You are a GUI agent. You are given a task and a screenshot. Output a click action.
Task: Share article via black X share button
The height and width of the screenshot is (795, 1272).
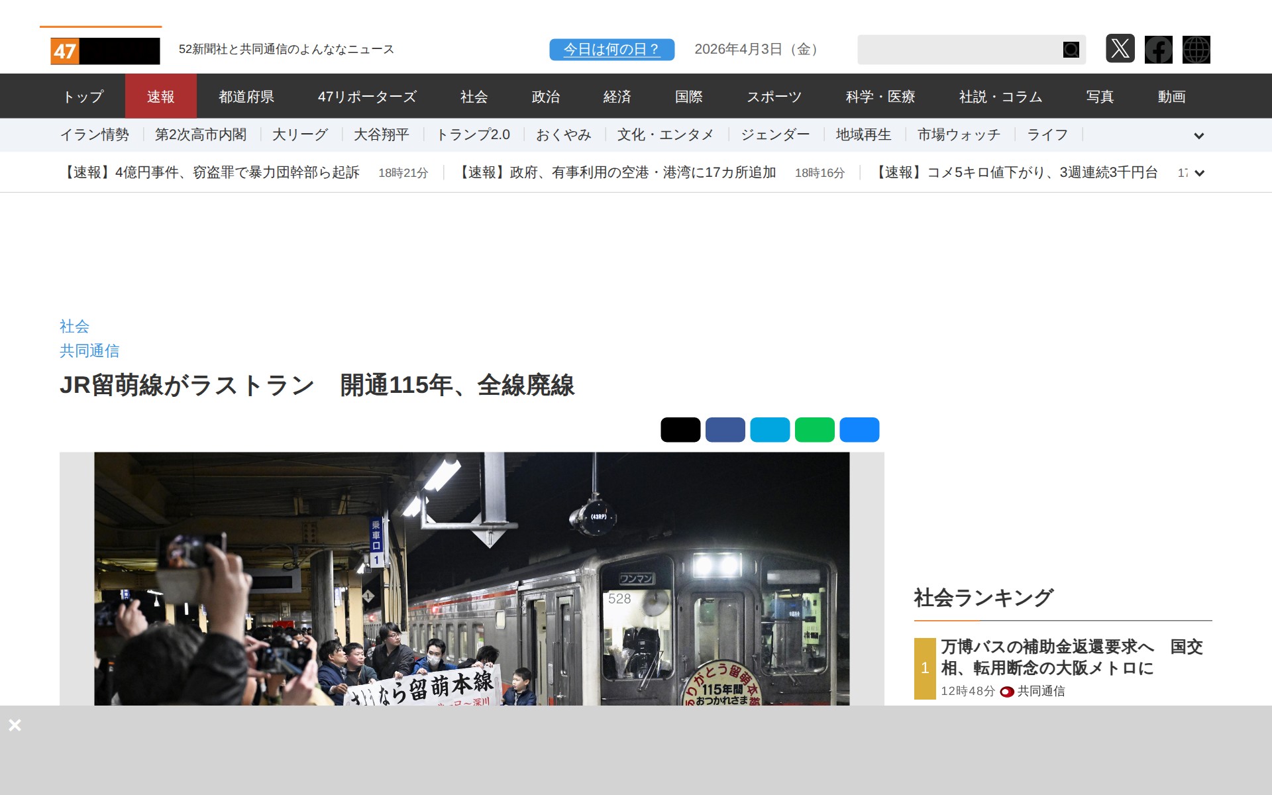[x=680, y=429]
